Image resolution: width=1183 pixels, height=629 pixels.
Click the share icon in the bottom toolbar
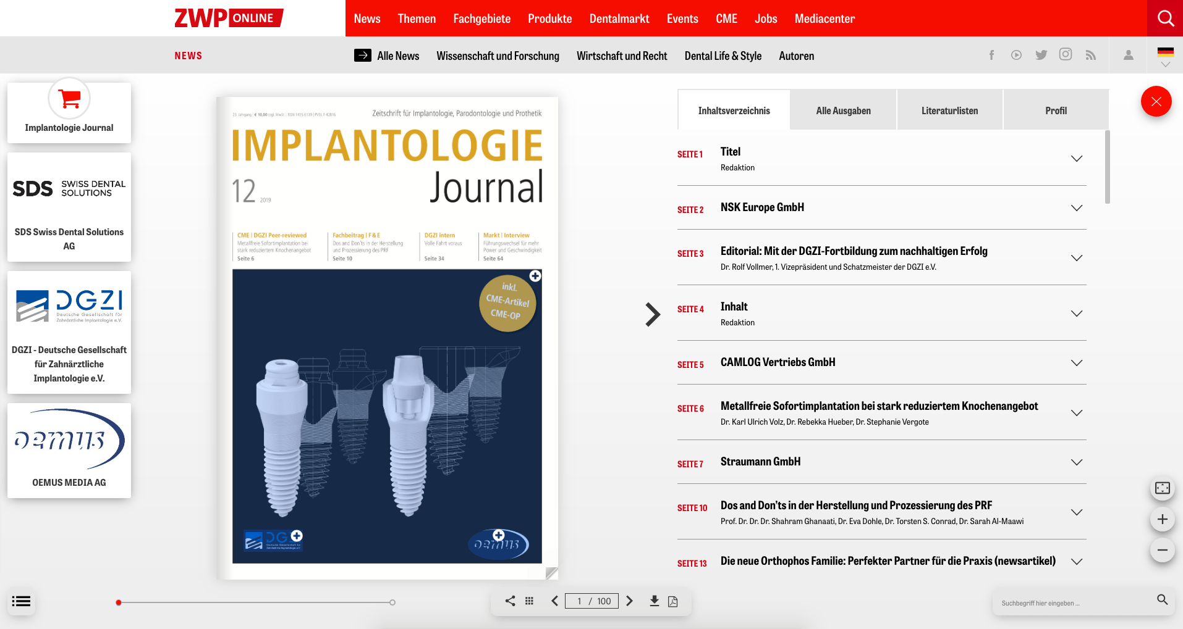point(510,601)
